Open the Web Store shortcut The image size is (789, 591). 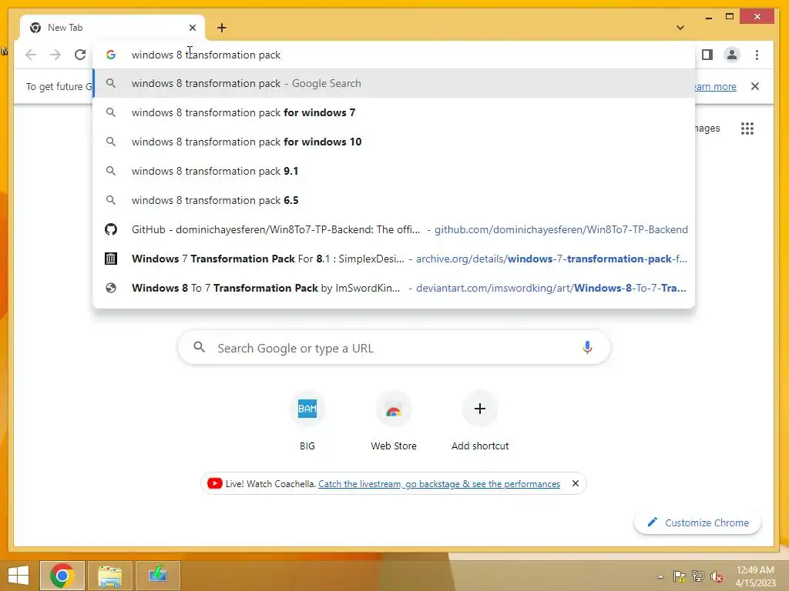click(394, 421)
